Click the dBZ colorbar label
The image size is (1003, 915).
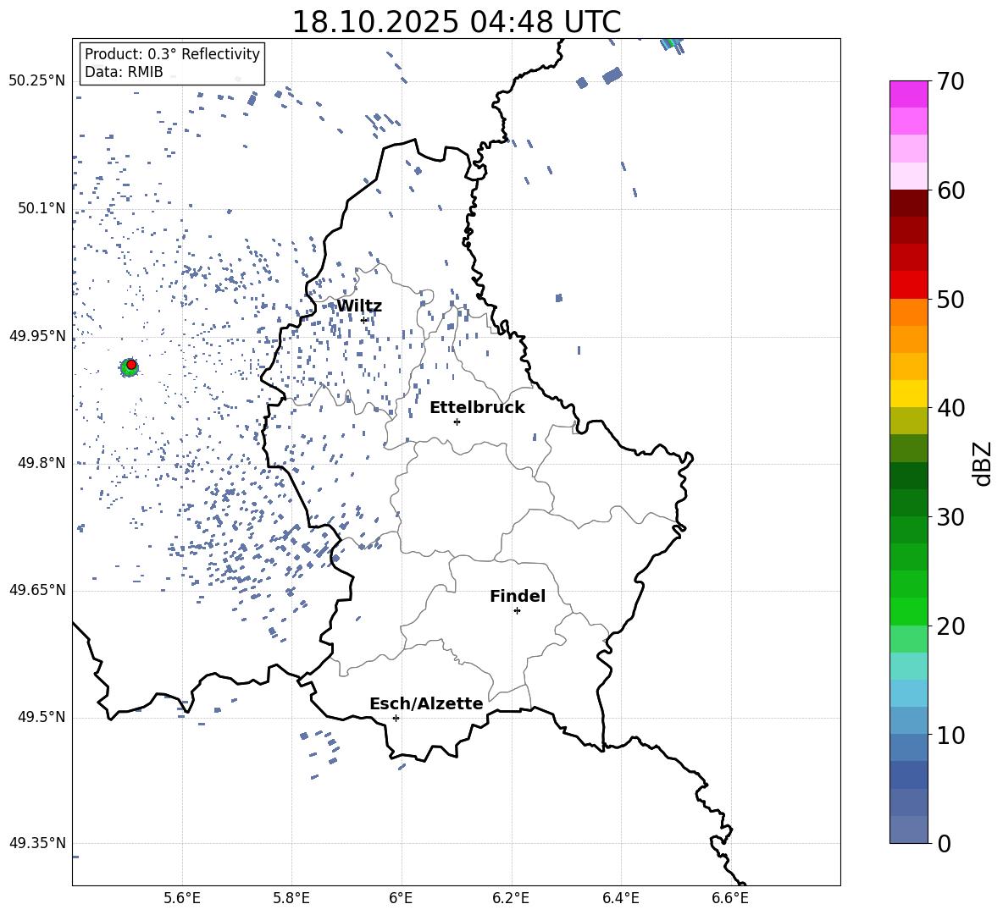coord(983,463)
